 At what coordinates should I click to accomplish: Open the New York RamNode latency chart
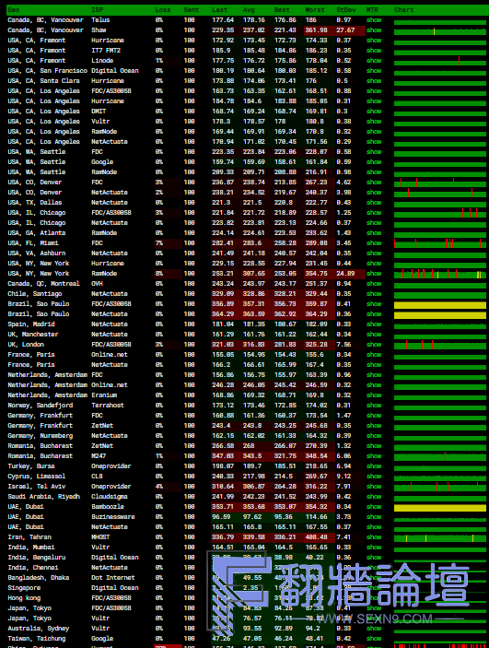pyautogui.click(x=440, y=274)
